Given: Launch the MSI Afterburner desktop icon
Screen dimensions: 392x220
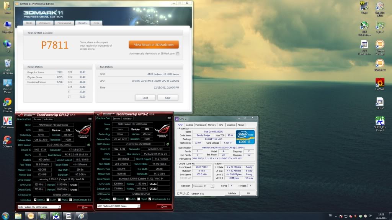Looking at the screenshot, I should click(364, 27).
